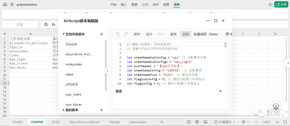
Task: Click the name box showing C12
Action: tap(20, 24)
